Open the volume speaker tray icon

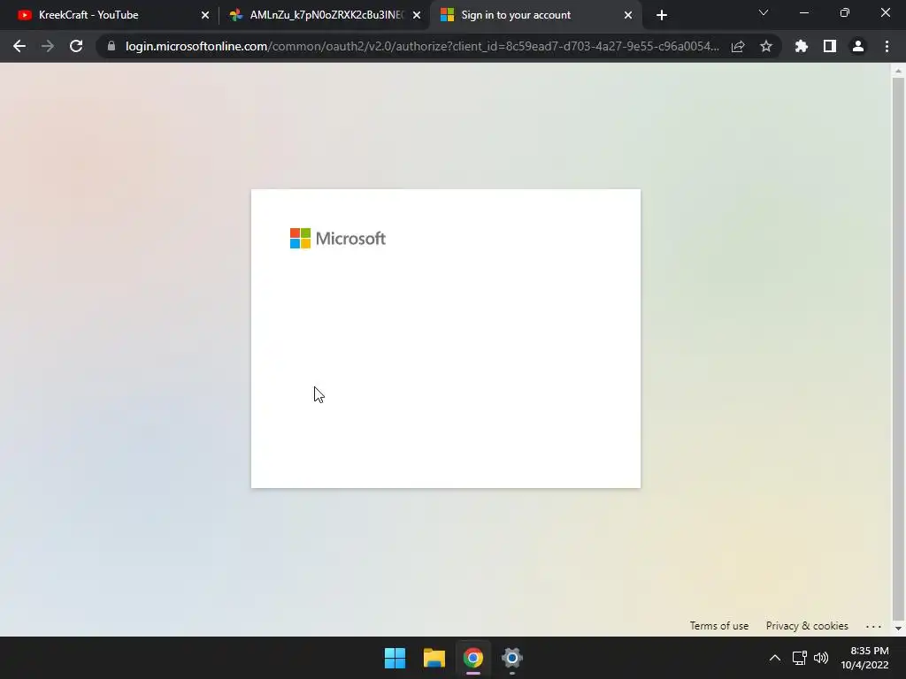(820, 658)
